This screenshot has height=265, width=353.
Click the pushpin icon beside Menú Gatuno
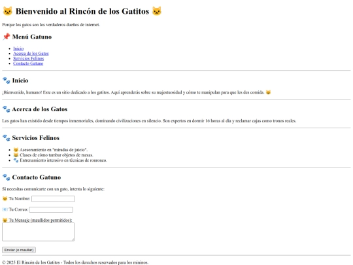(7, 37)
